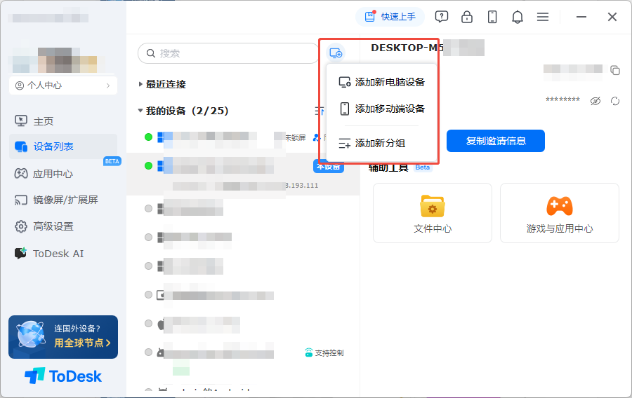Select 添加新电脑设备 menu entry

(382, 82)
